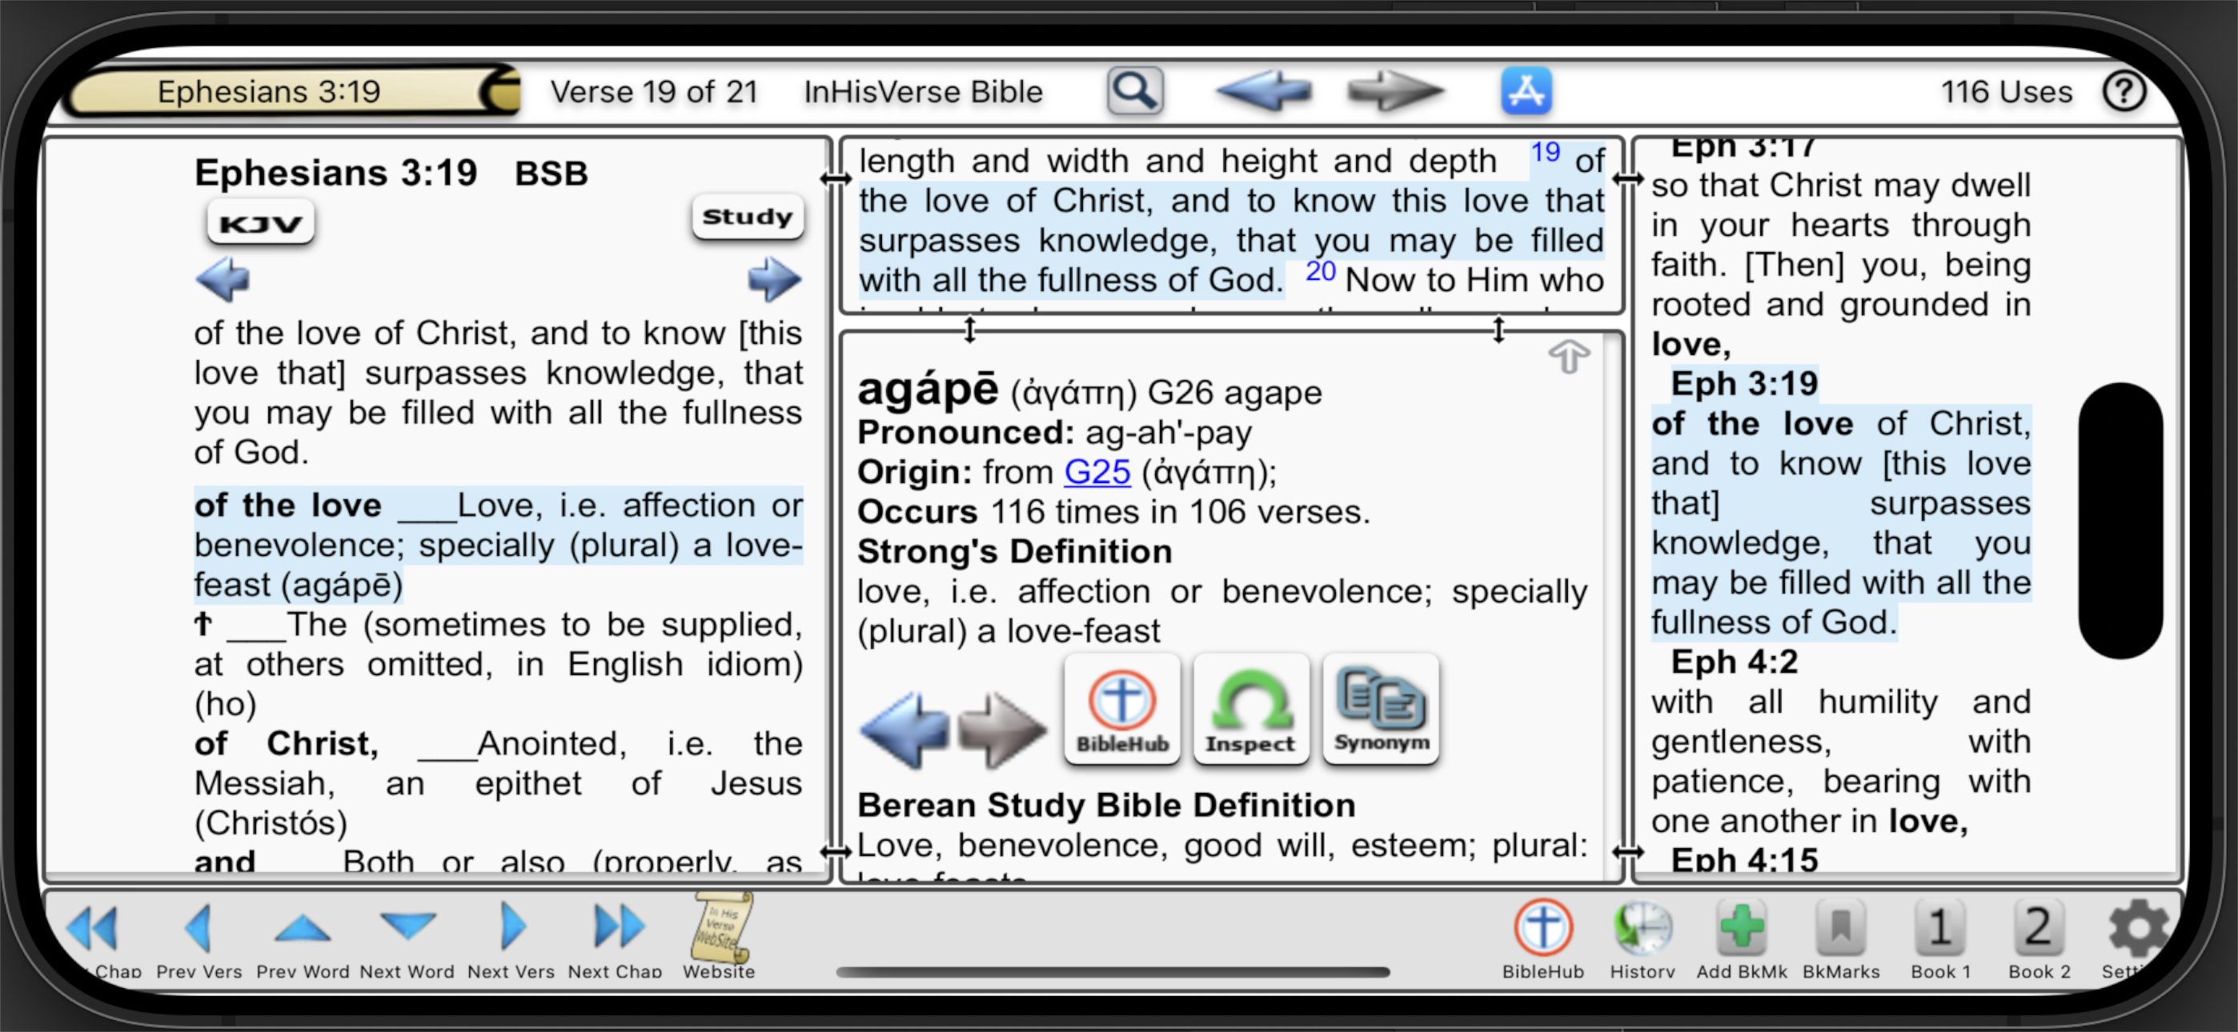Open the InHisVerse Website scroll icon

pyautogui.click(x=720, y=930)
